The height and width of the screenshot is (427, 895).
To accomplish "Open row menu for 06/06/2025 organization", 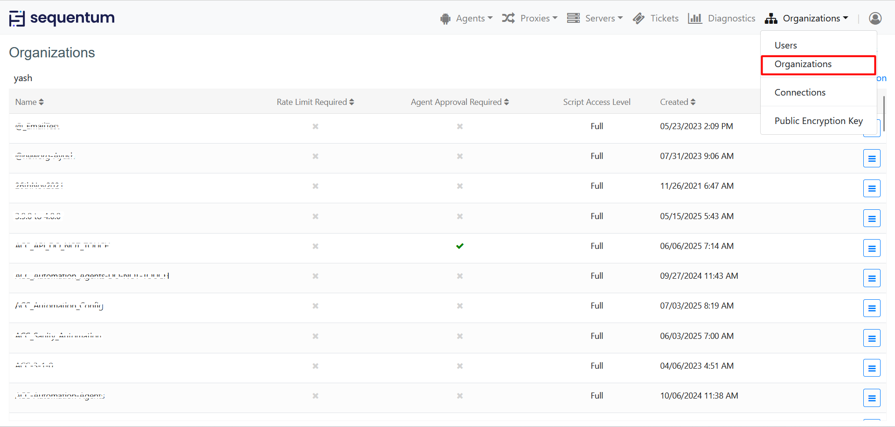I will coord(871,248).
